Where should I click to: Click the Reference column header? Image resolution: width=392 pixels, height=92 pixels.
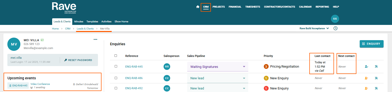132,56
